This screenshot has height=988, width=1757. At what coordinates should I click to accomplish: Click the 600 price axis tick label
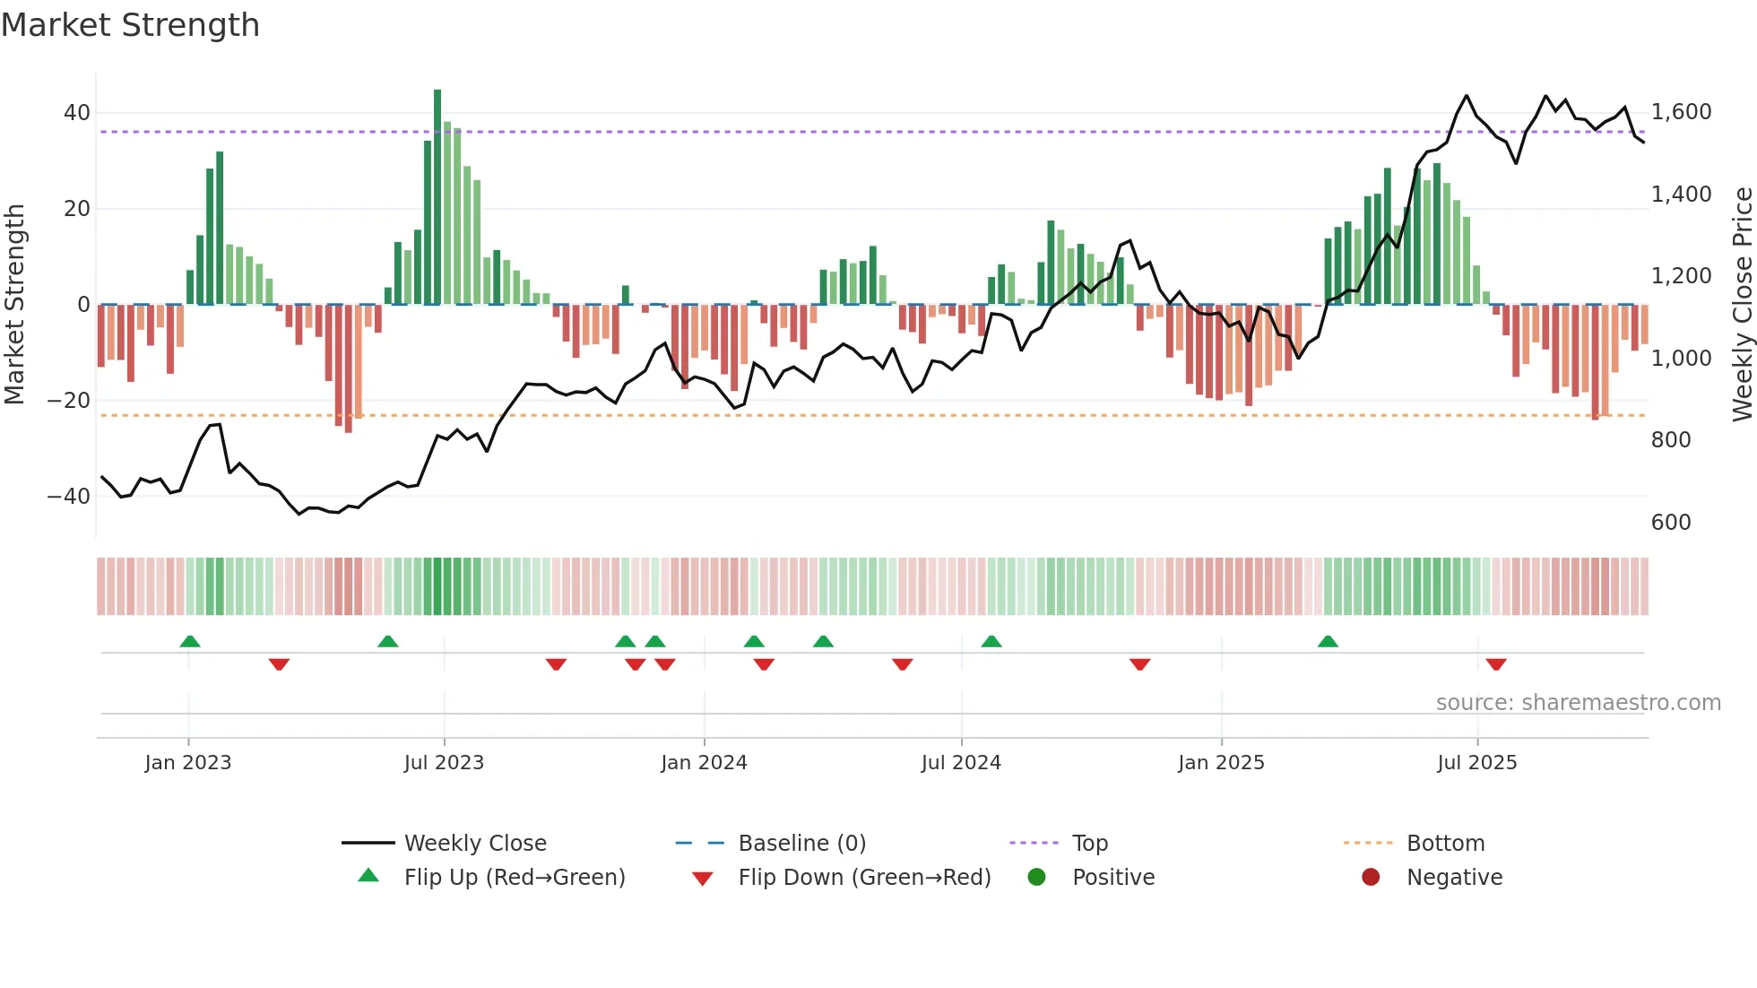click(1671, 523)
